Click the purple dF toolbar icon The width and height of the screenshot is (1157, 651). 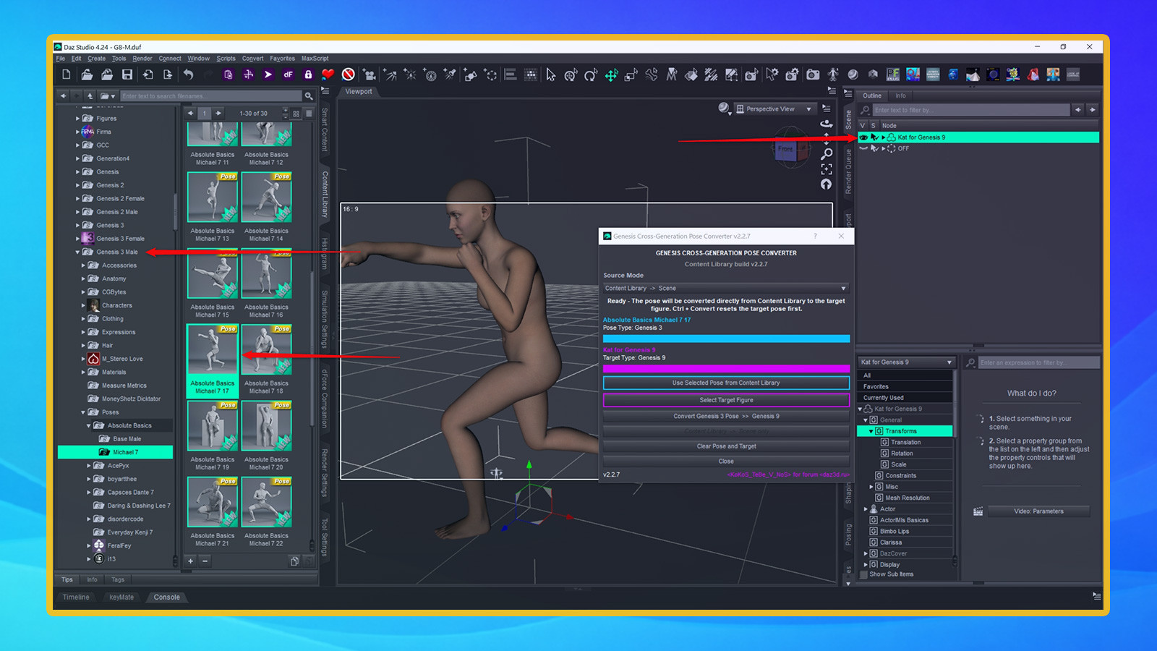click(288, 75)
